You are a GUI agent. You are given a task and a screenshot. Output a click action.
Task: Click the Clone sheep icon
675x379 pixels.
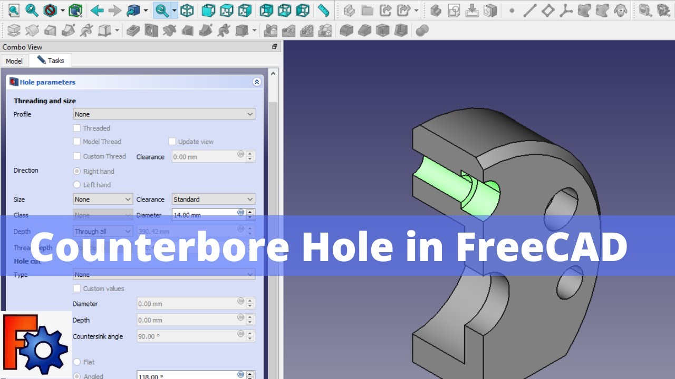coord(621,10)
